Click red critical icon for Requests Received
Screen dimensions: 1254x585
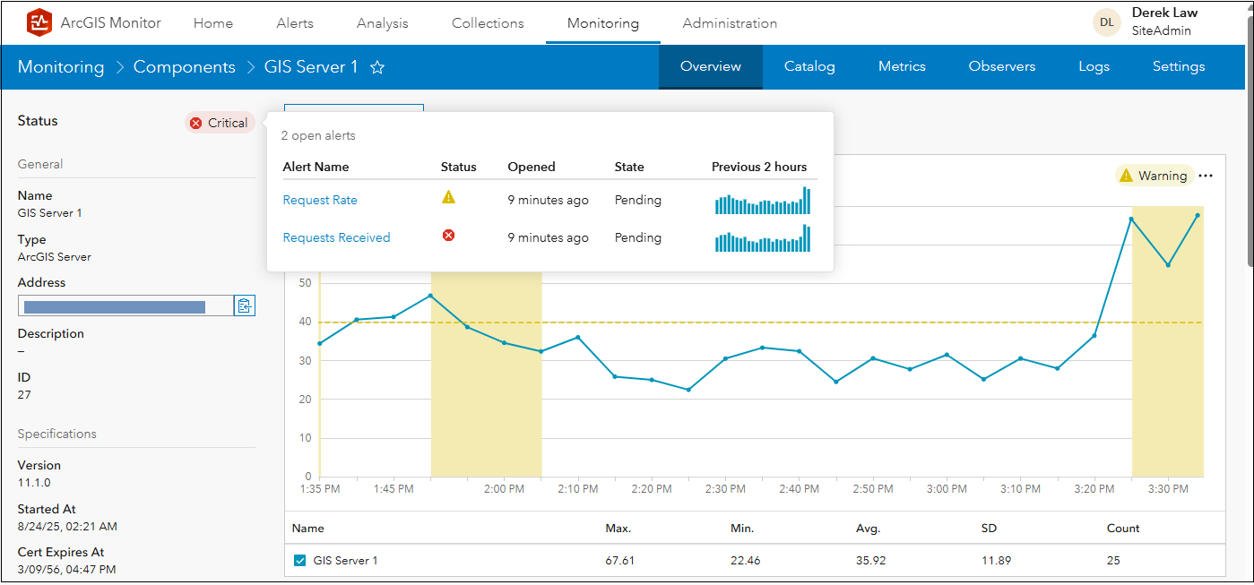pos(449,236)
